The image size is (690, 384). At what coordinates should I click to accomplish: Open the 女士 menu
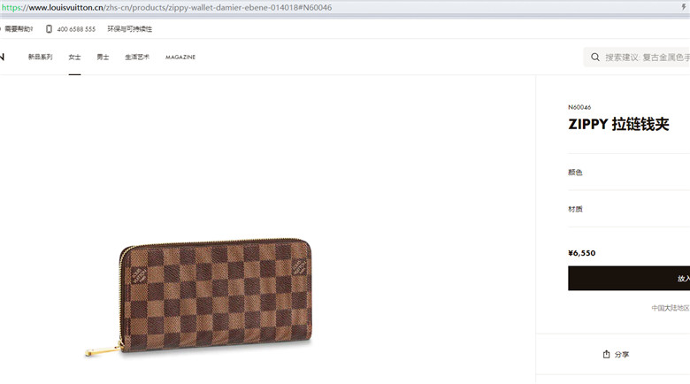pyautogui.click(x=74, y=58)
